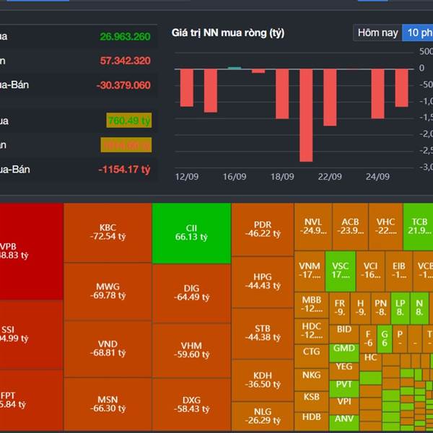Select the red VPB tile
Viewport: 433px width, 433px height.
(x=32, y=251)
